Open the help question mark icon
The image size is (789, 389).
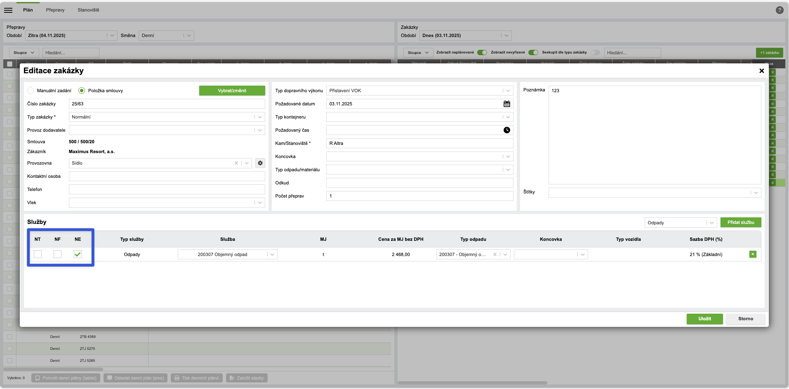780,10
